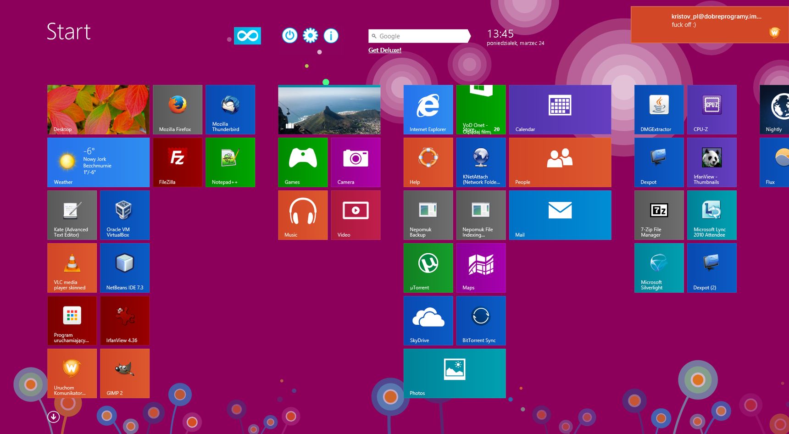Open Microsoft Lync 2010 Attendee tile
The width and height of the screenshot is (789, 434).
[712, 215]
